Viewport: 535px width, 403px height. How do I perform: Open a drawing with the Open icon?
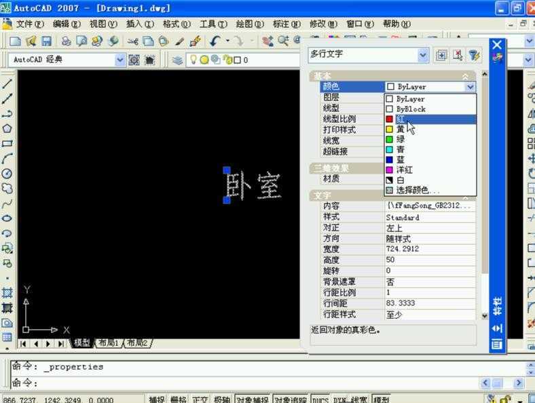point(31,41)
